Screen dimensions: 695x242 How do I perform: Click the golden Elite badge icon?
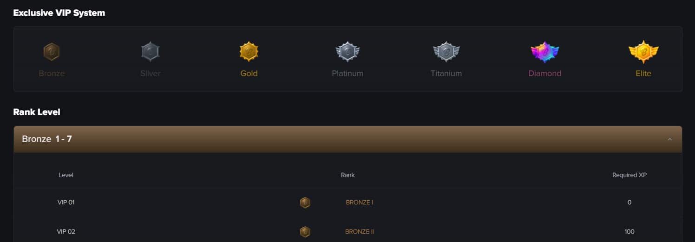pos(643,51)
